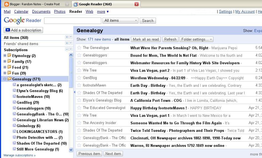Click the feed icon beside GenBlog subscription
Image resolution: width=262 pixels, height=158 pixels.
[x=14, y=102]
